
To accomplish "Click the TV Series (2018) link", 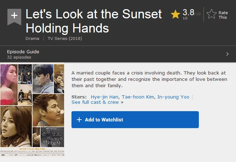I will [x=65, y=38].
